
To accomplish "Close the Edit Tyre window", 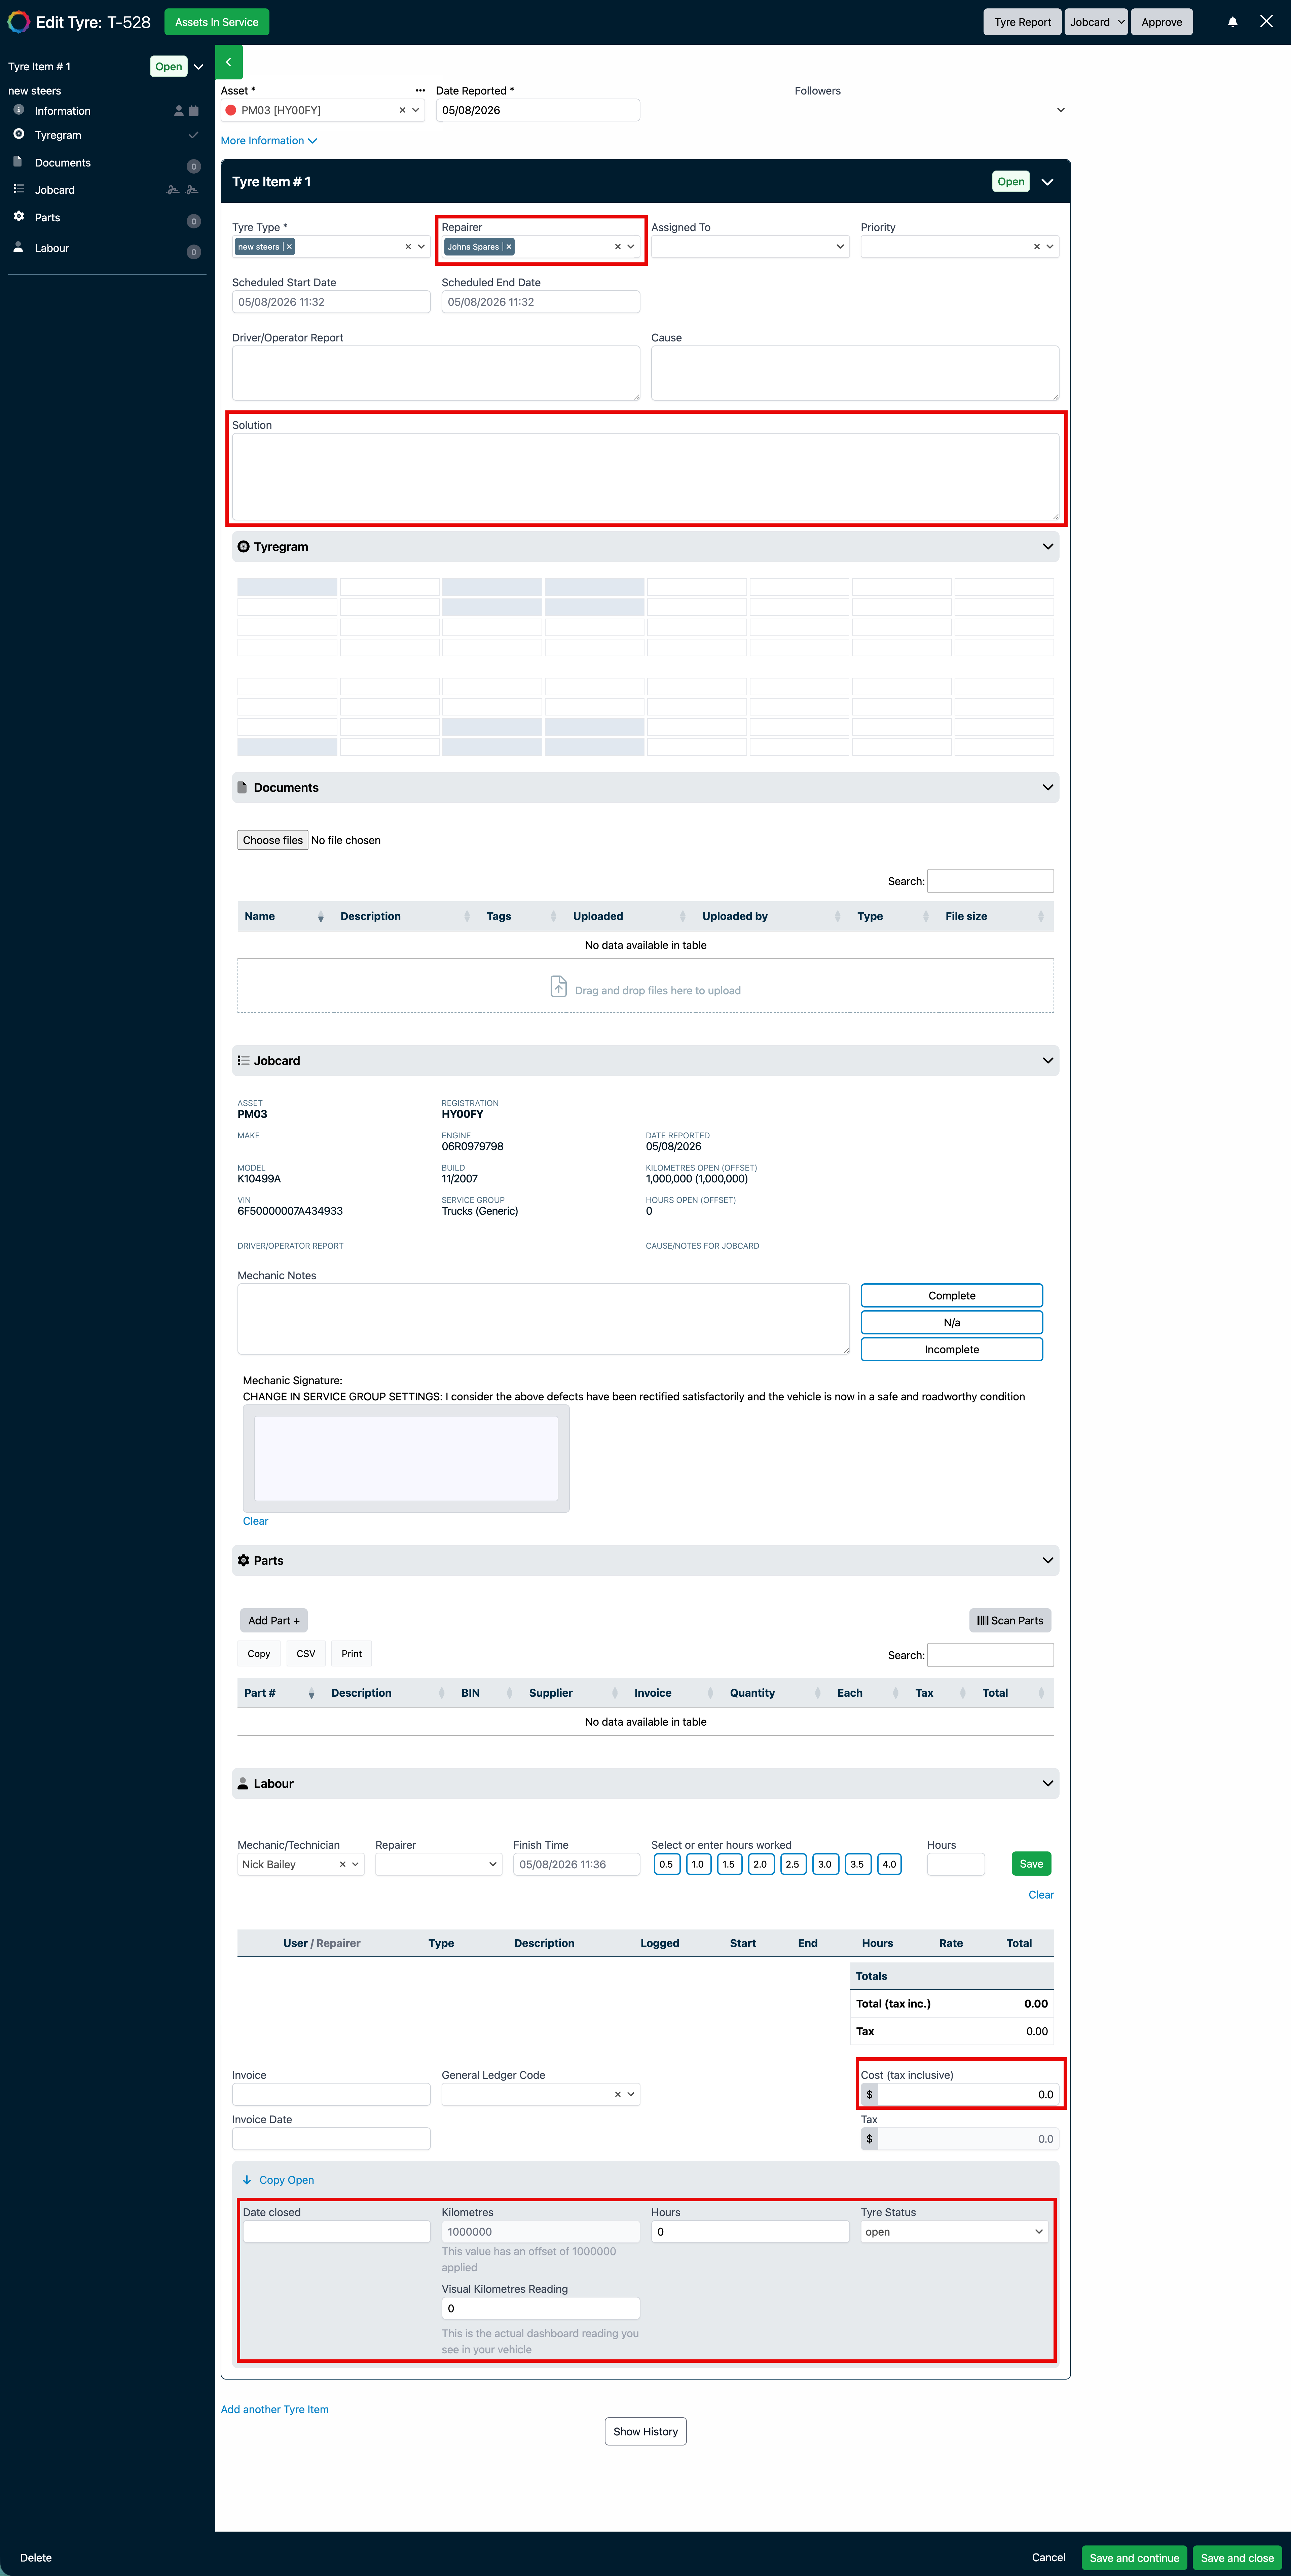I will pos(1266,21).
